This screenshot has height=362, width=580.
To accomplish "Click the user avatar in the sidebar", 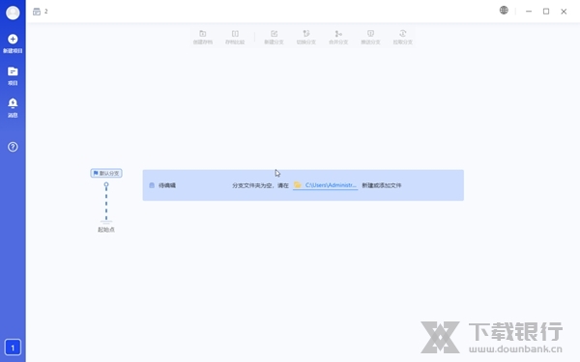I will (x=13, y=13).
